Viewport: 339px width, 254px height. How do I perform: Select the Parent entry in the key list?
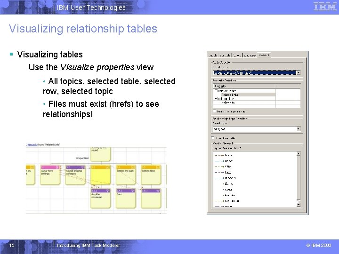[229, 161]
